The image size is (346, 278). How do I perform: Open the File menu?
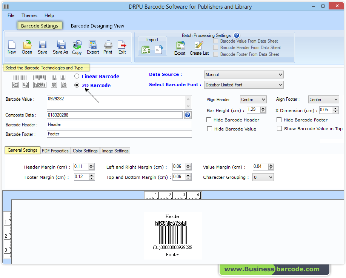[x=11, y=15]
